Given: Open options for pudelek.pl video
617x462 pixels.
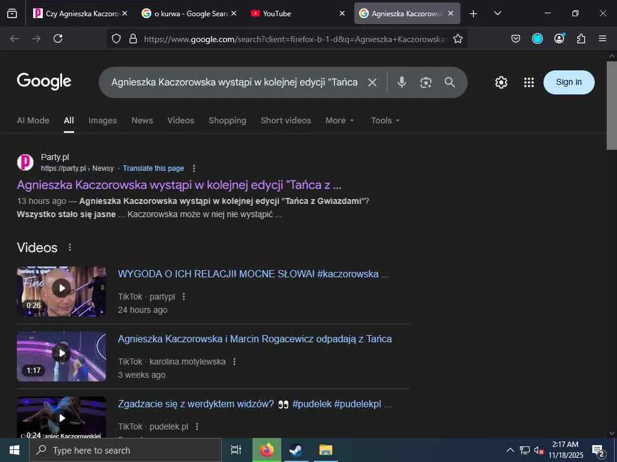Looking at the screenshot, I should [x=197, y=427].
